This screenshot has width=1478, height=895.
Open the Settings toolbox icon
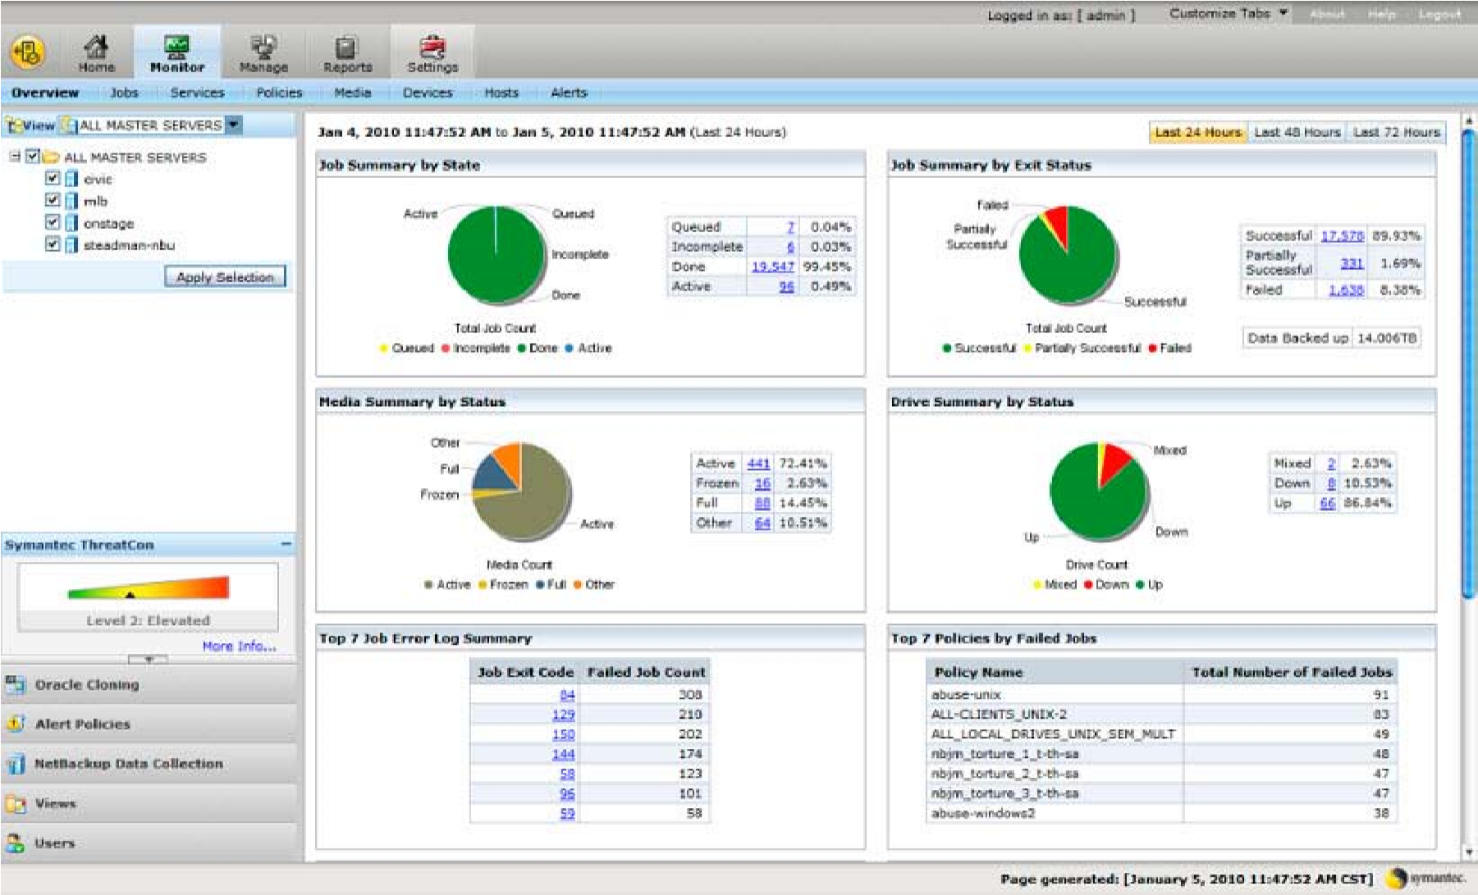pos(432,48)
